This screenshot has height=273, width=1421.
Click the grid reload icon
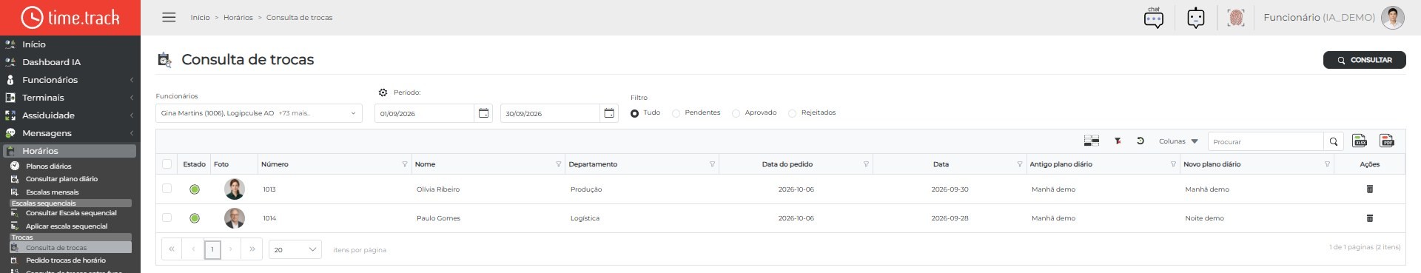pos(1141,141)
